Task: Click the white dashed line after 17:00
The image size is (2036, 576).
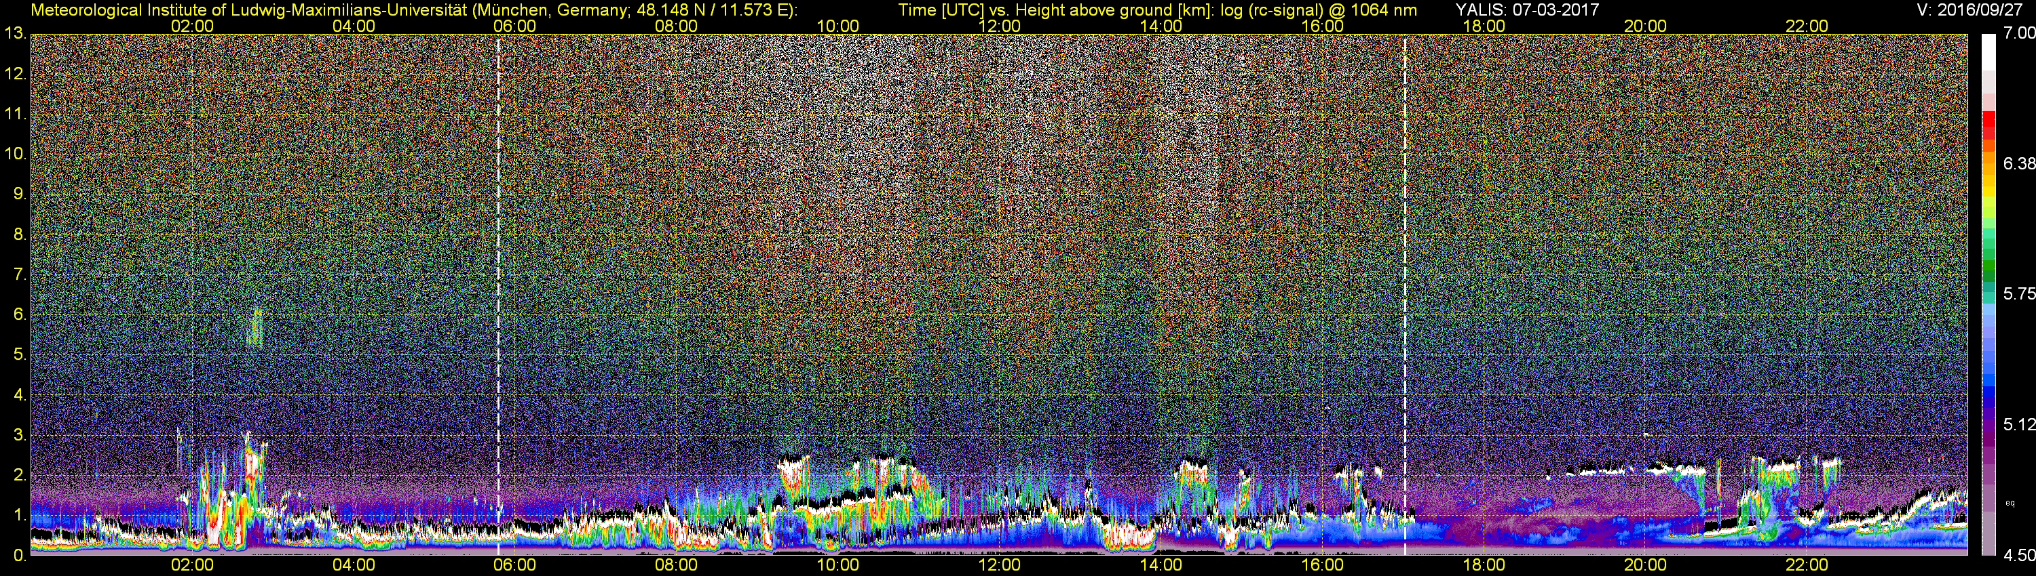Action: pos(1404,294)
